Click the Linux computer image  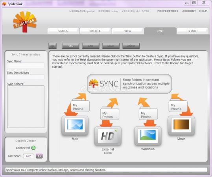tap(181, 125)
